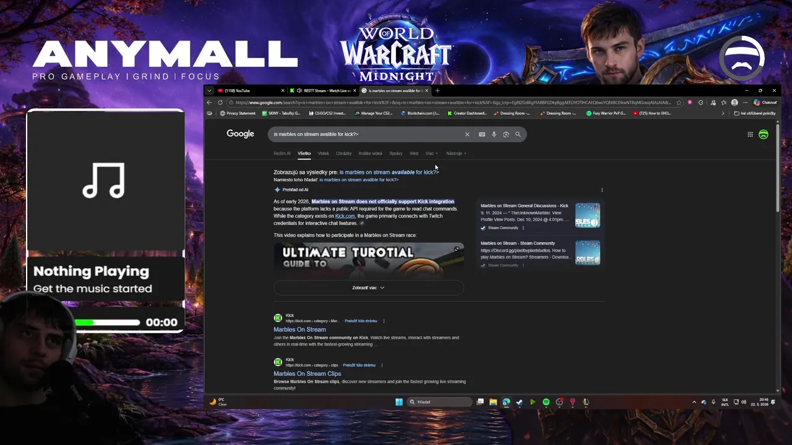Show more bookmarks chevron
This screenshot has height=445, width=792.
point(723,113)
